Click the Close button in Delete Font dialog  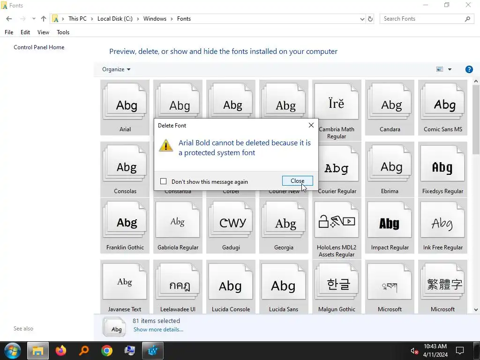click(297, 181)
